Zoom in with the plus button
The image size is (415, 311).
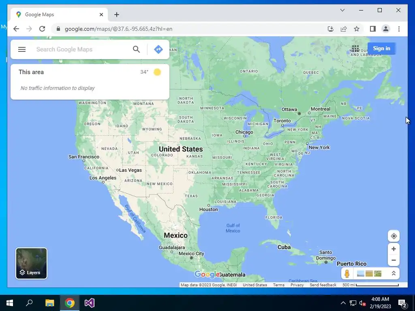394,249
